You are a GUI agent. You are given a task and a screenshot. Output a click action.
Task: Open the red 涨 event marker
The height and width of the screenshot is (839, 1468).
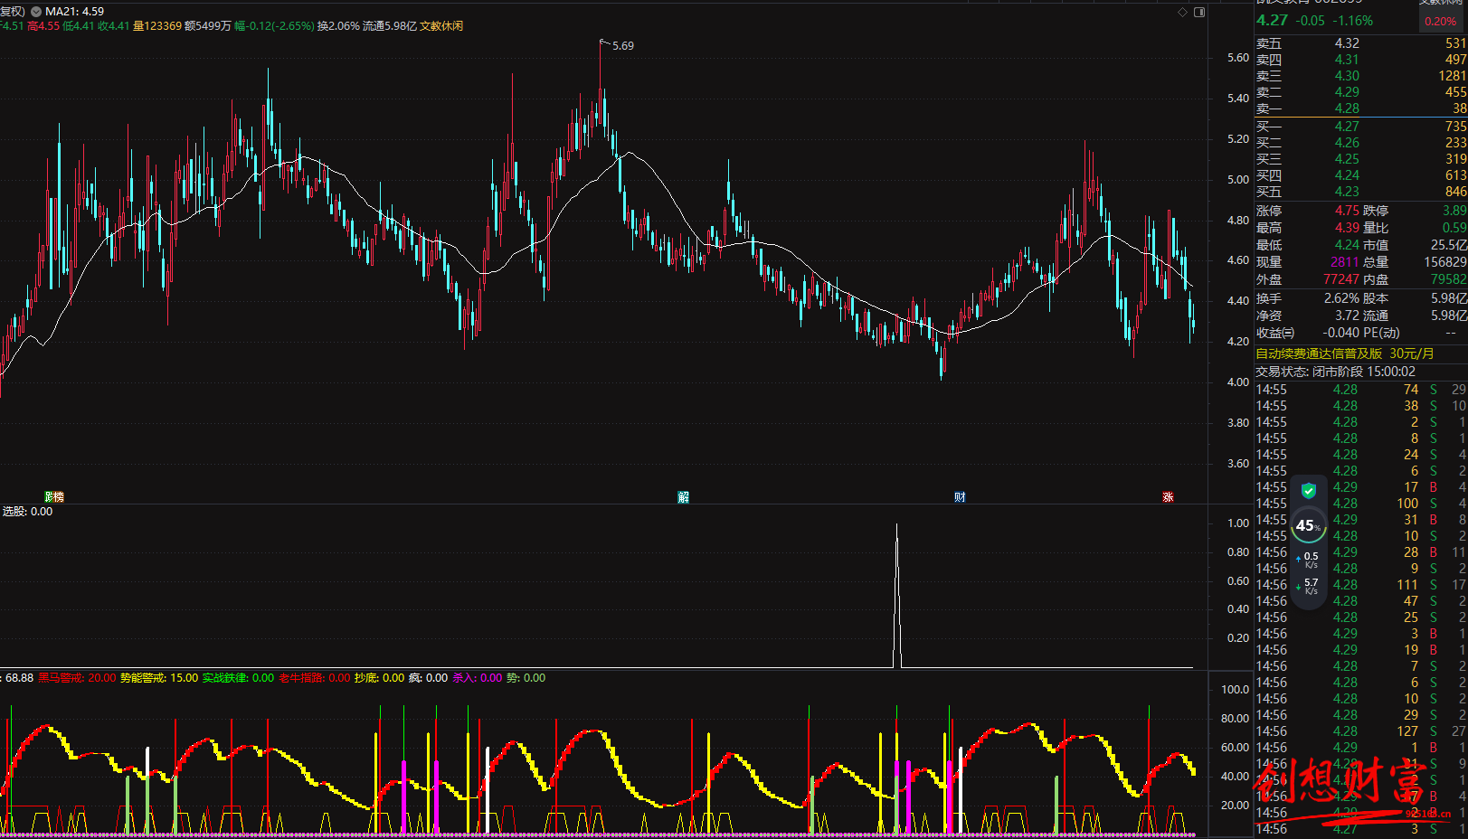coord(1168,497)
